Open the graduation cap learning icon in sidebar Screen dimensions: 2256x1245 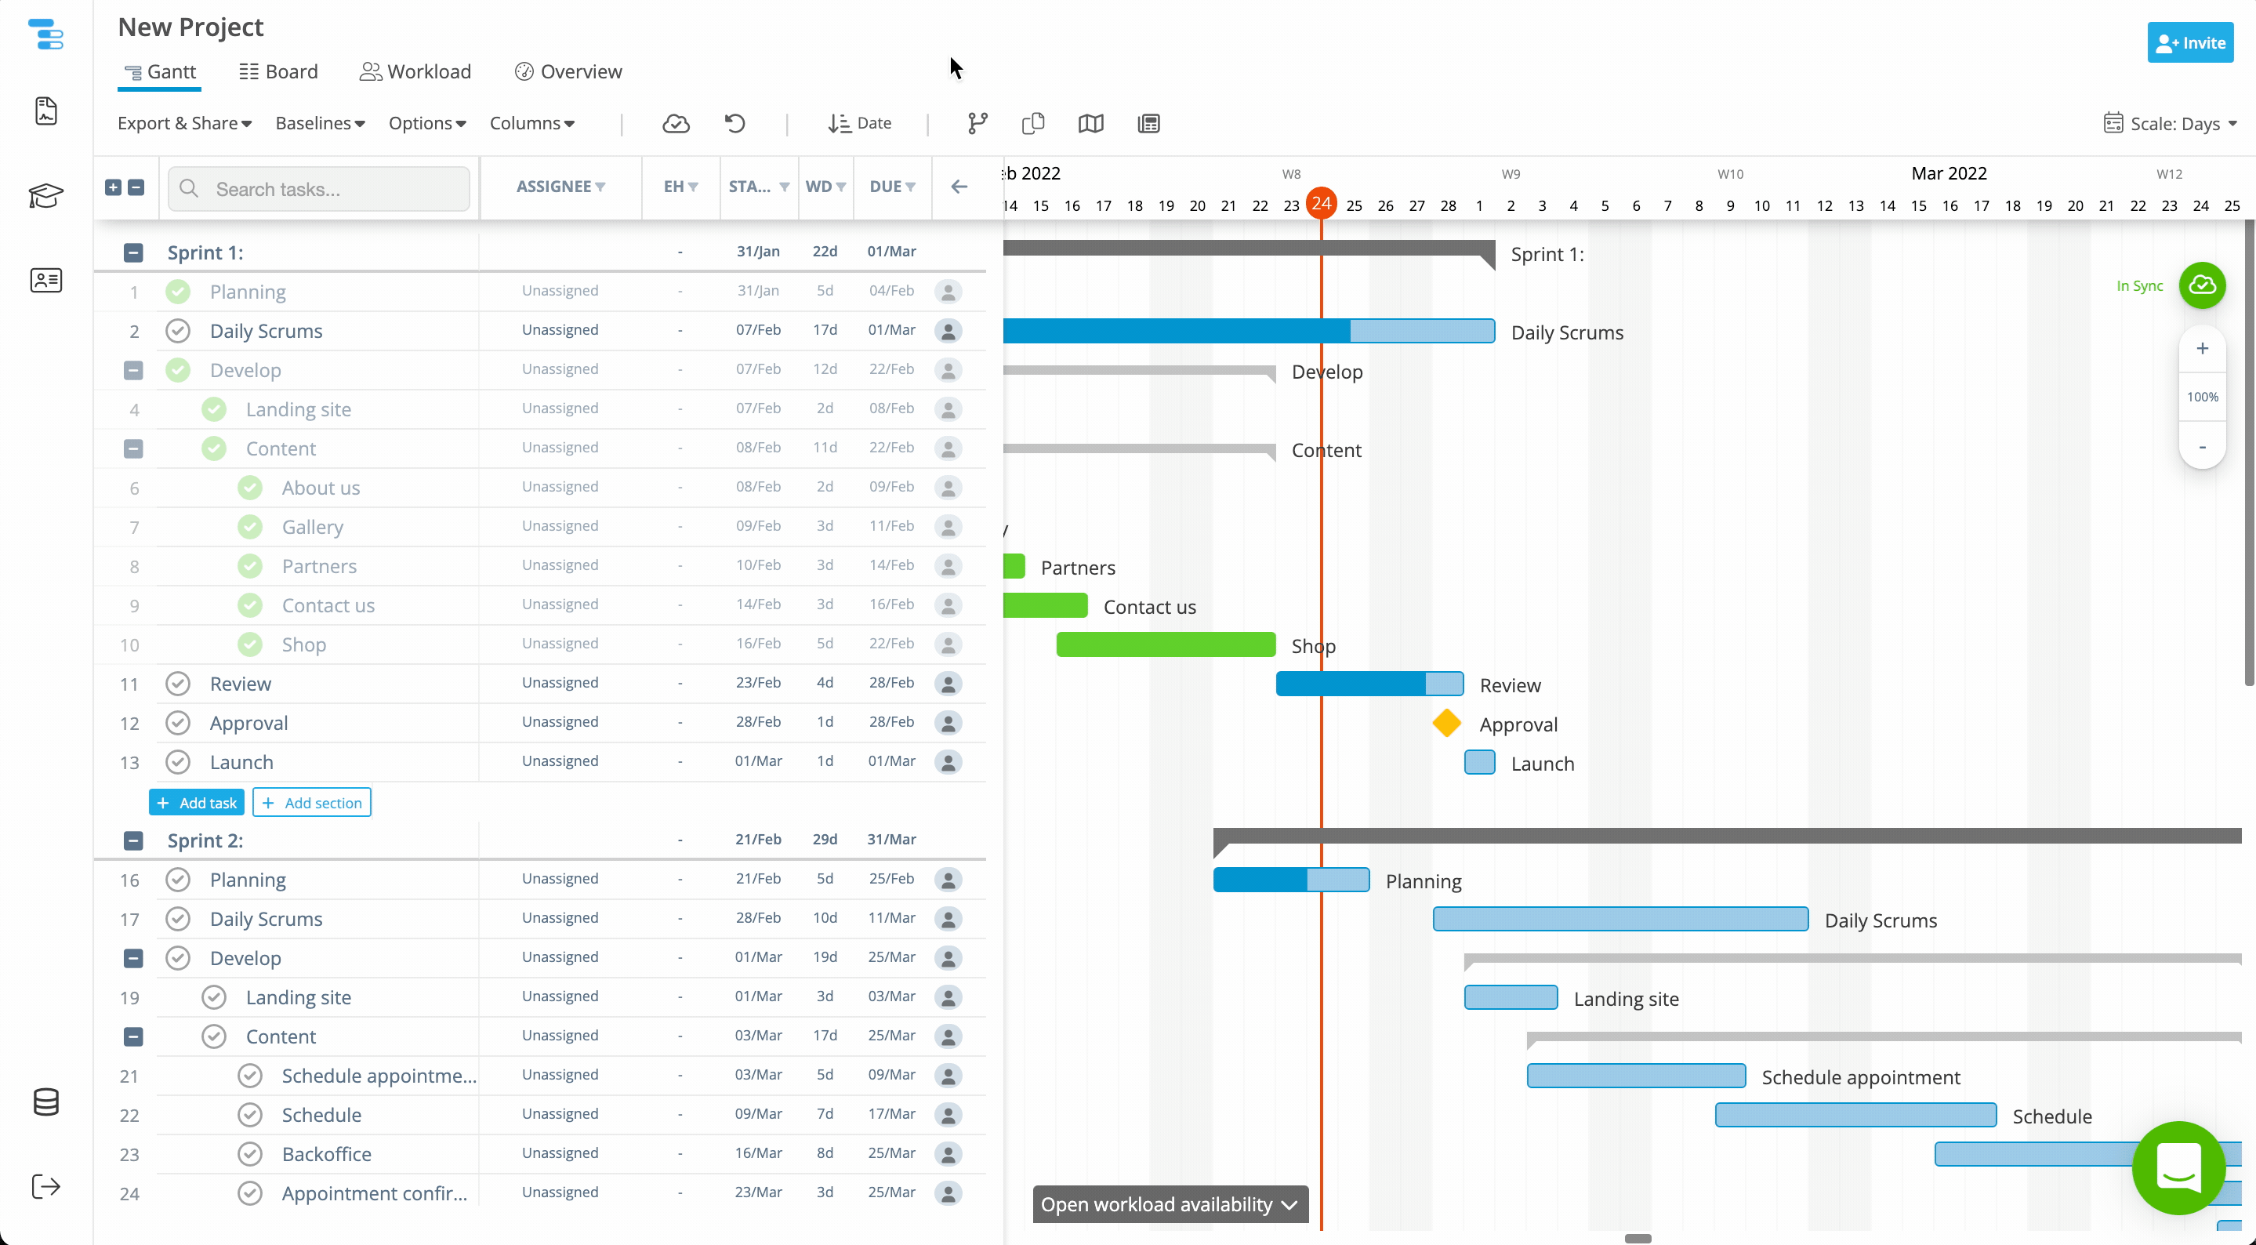click(x=45, y=196)
